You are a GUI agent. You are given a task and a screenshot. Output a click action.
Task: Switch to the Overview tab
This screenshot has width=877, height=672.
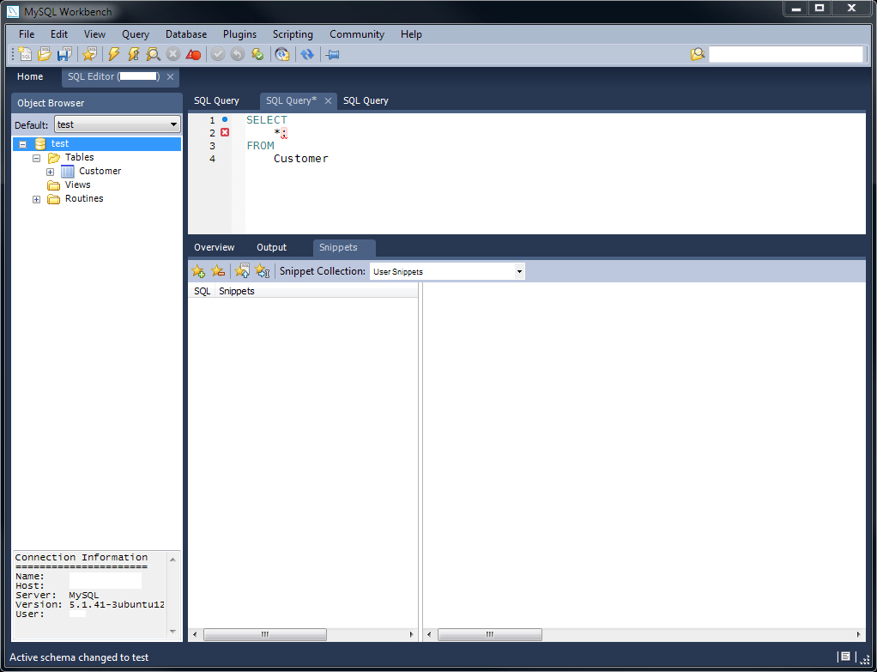coord(215,247)
